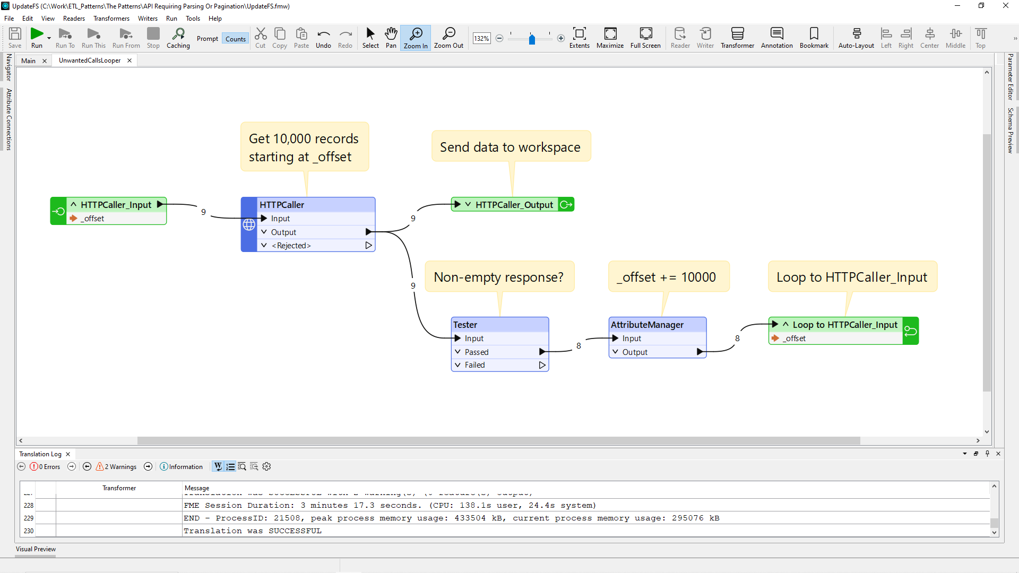Enable feature Caching
Image resolution: width=1019 pixels, height=573 pixels.
(178, 37)
